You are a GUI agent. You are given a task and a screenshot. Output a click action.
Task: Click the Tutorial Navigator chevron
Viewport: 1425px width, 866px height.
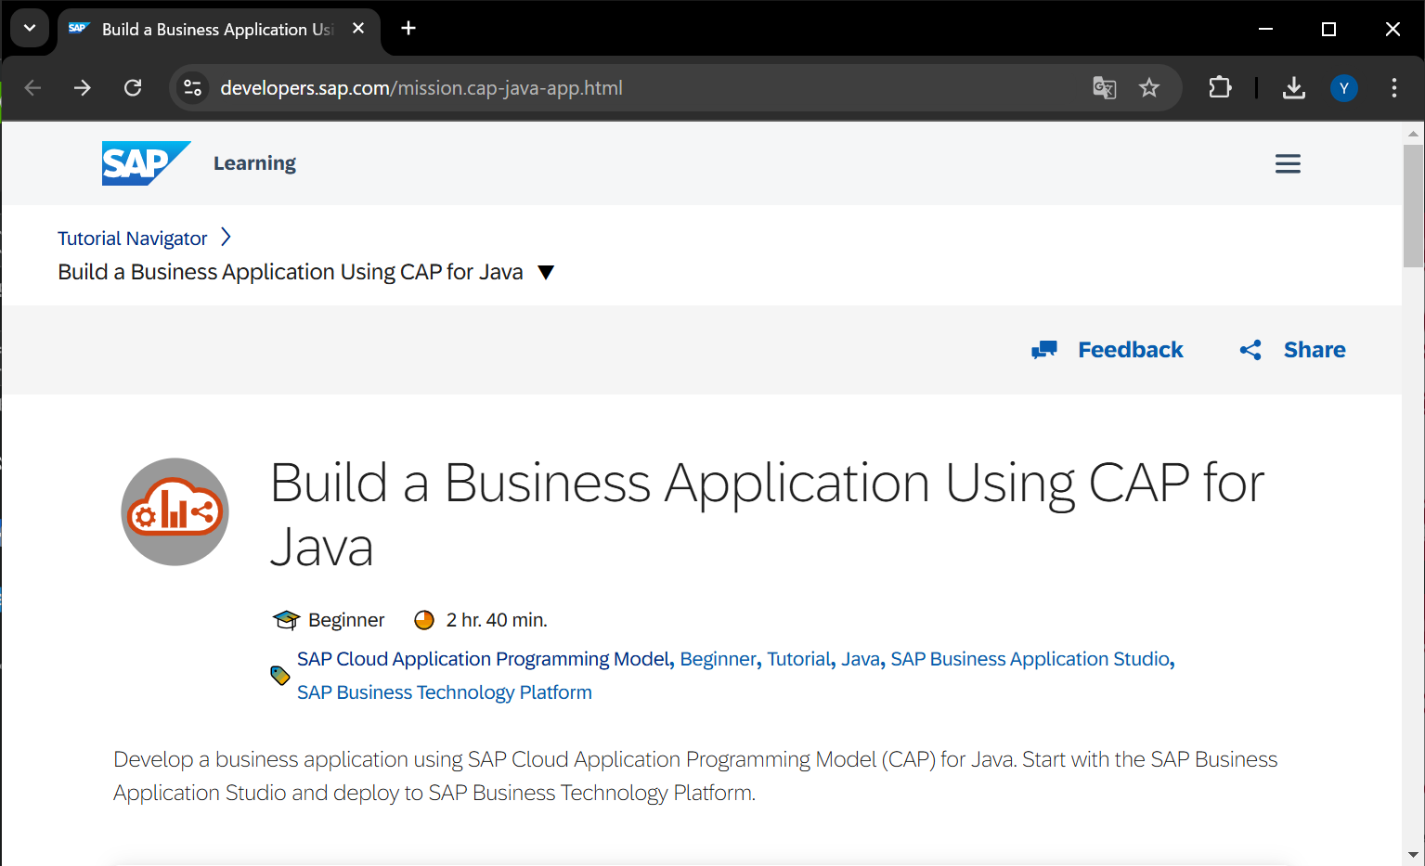coord(226,238)
